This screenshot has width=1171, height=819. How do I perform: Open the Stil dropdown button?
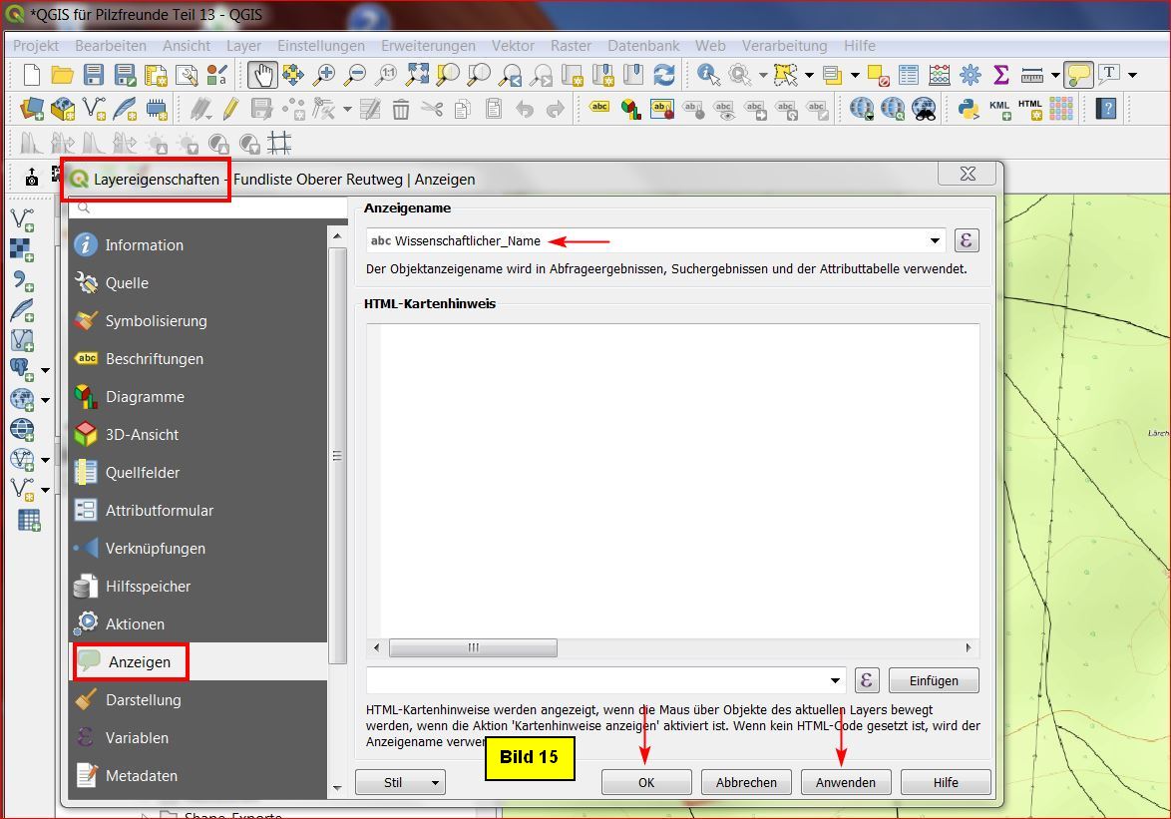(400, 783)
